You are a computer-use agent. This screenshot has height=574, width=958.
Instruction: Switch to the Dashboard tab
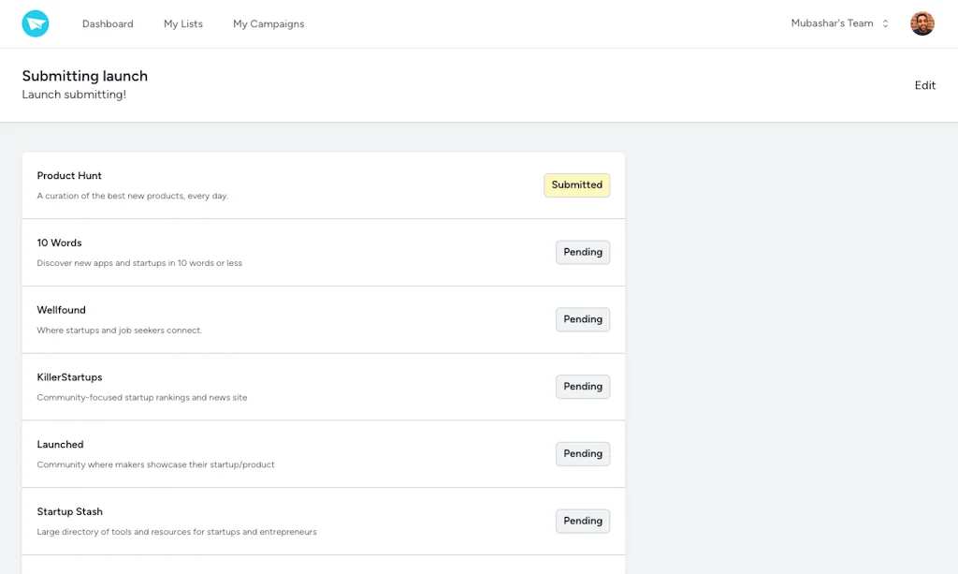click(108, 23)
